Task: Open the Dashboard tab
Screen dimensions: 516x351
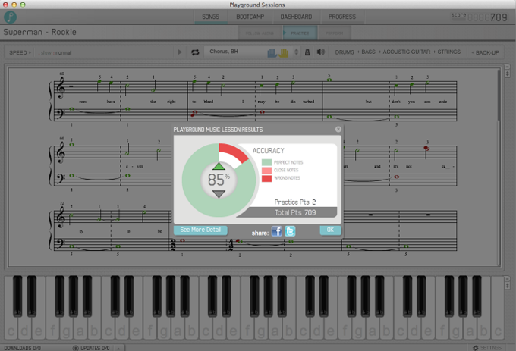Action: (296, 17)
